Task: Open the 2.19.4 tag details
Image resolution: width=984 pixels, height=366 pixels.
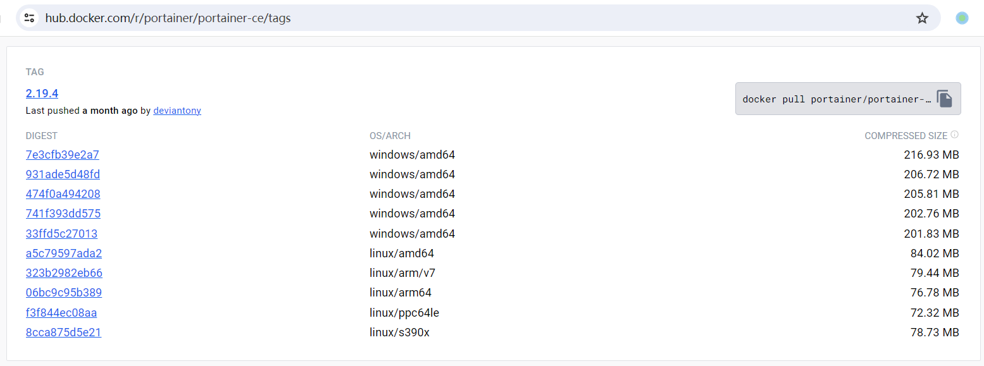Action: pyautogui.click(x=42, y=93)
